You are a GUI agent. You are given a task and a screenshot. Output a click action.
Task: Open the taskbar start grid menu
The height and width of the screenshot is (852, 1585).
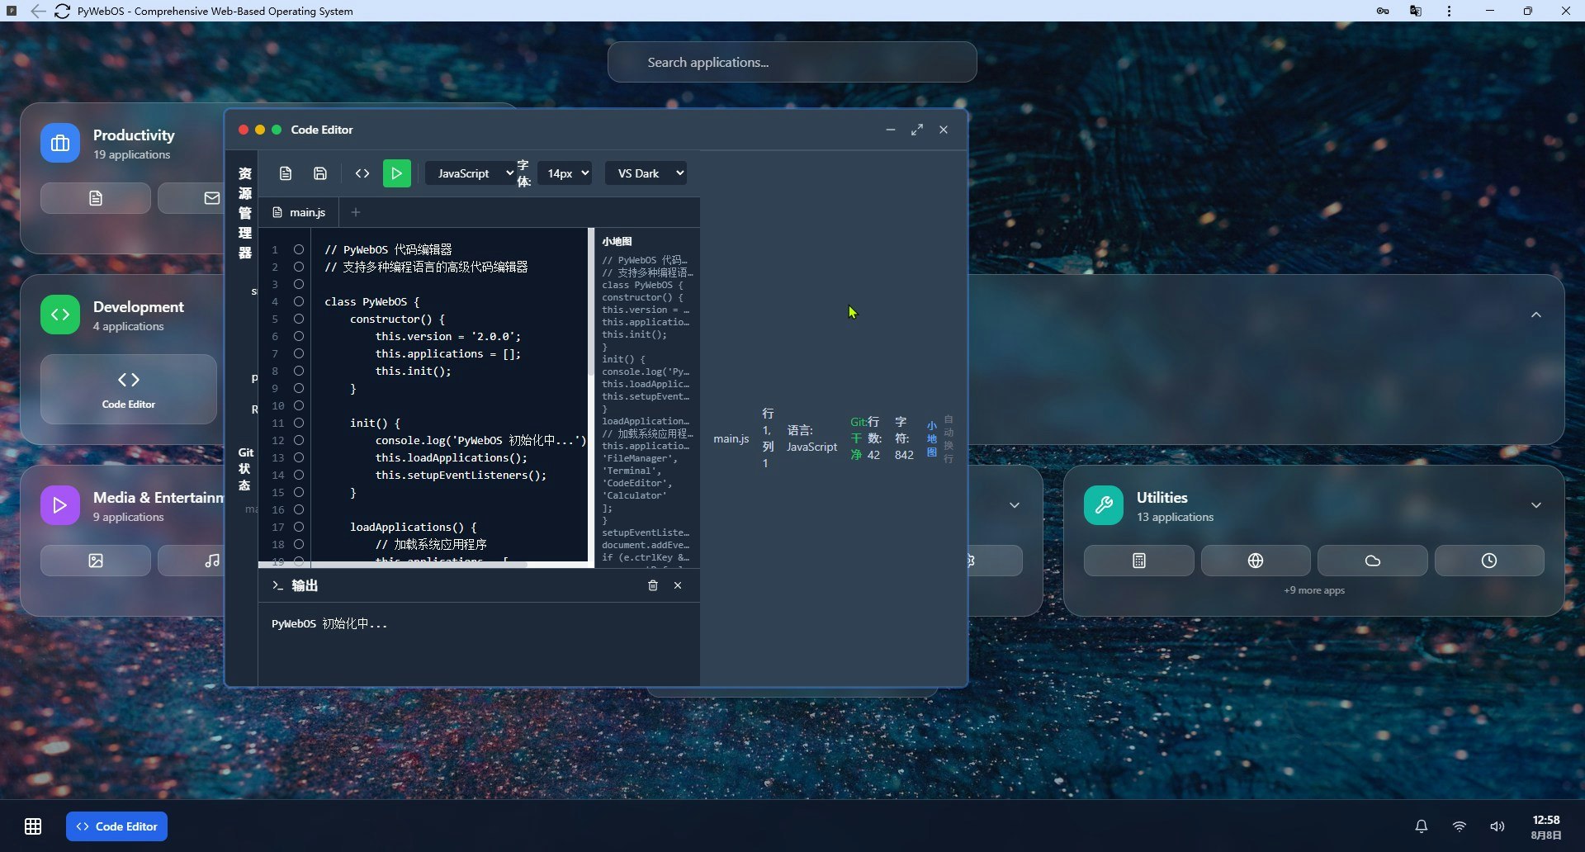[x=33, y=826]
